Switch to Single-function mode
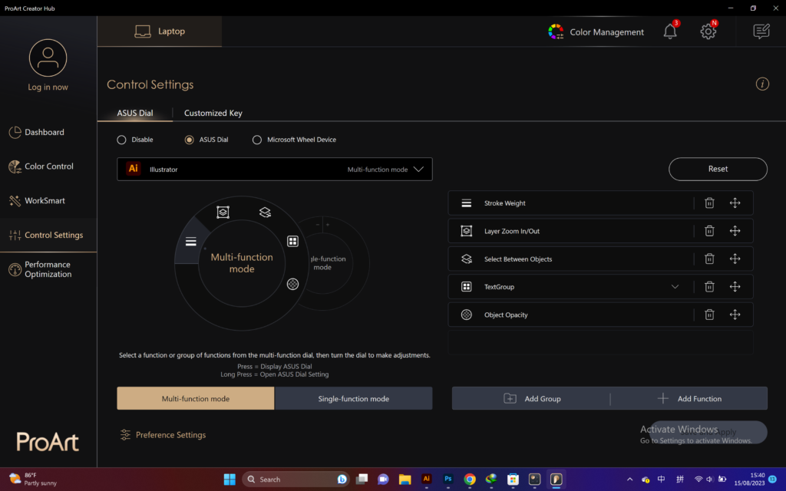786x491 pixels. point(353,398)
